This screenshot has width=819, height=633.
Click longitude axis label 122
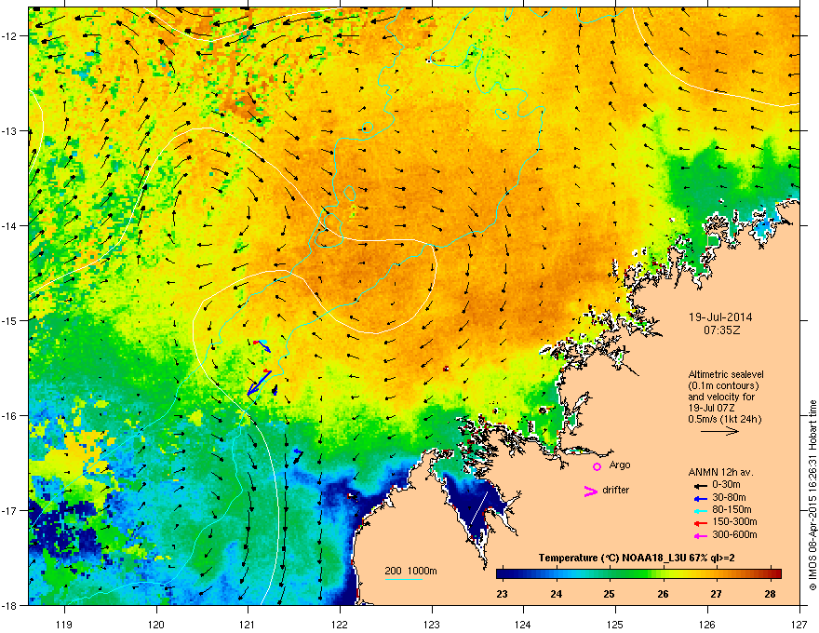click(x=340, y=624)
